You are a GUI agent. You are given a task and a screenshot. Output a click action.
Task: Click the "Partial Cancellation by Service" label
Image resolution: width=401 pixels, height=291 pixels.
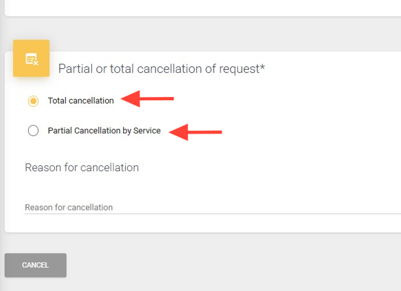coord(104,131)
